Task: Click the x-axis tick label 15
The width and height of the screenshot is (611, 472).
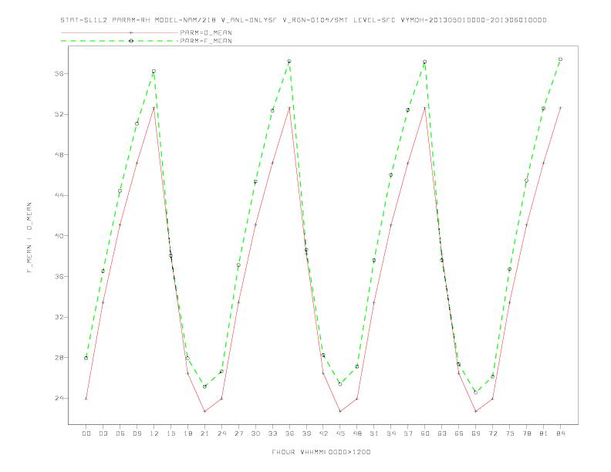Action: click(170, 433)
